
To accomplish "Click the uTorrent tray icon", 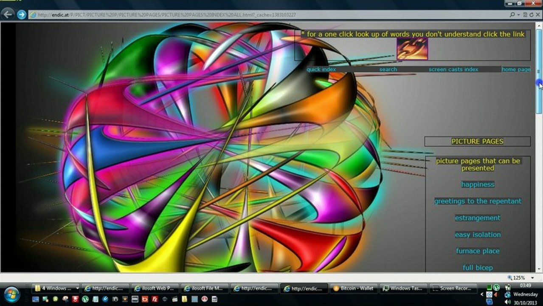I will pos(496,287).
